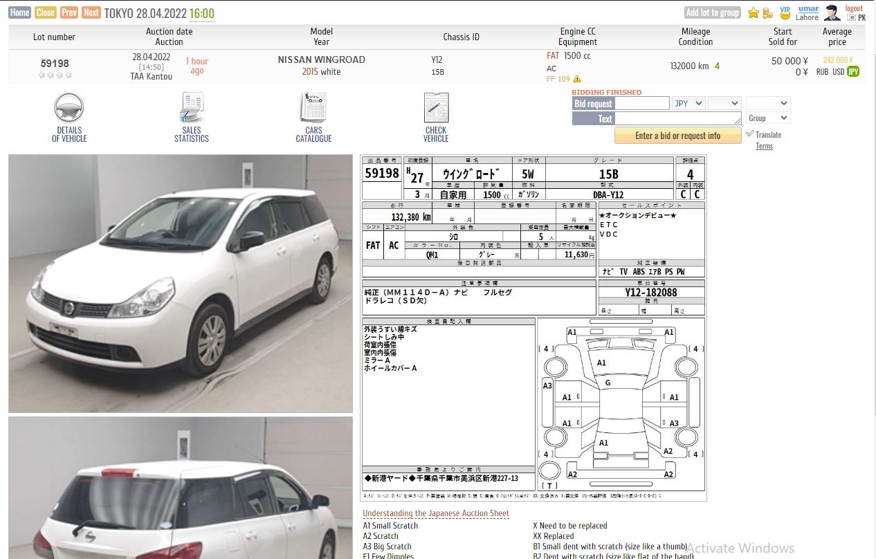Screen dimensions: 876x559
Task: Click the yellow warning triangle icon
Action: coord(577,80)
